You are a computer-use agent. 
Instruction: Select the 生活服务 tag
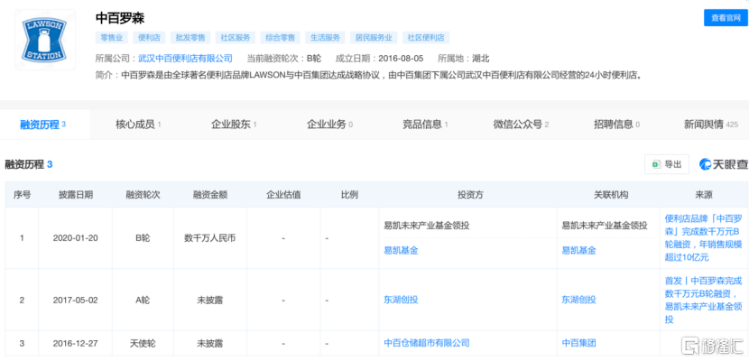(x=325, y=38)
